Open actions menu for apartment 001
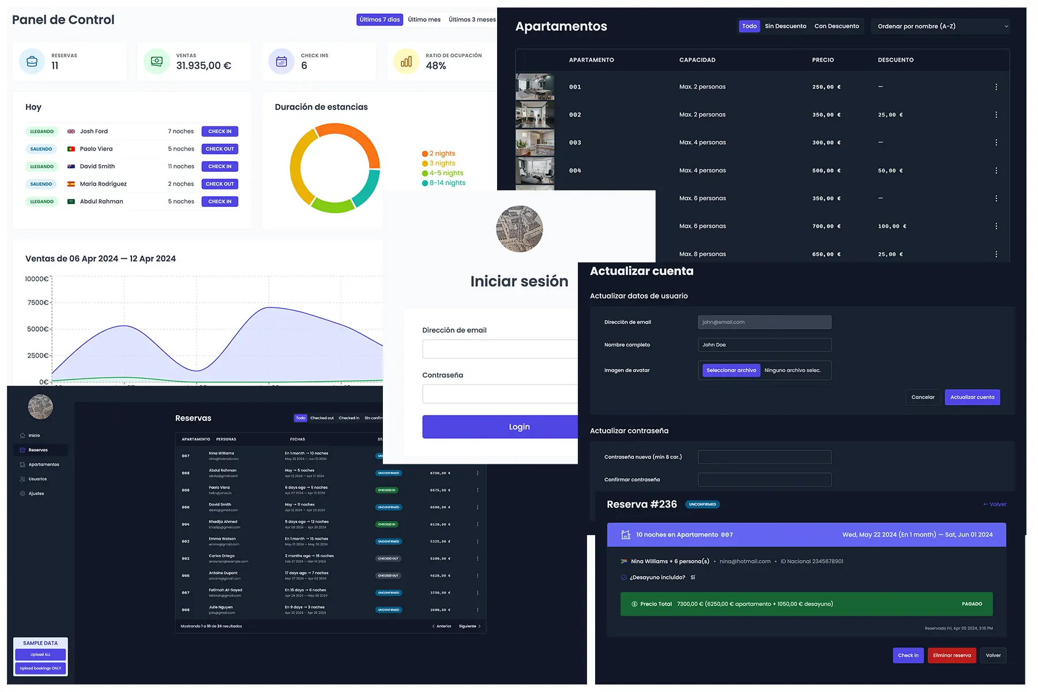Image resolution: width=1038 pixels, height=692 pixels. 996,87
